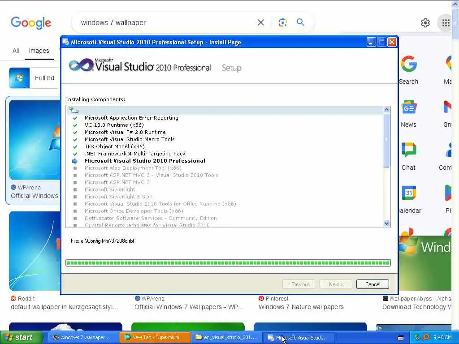Image resolution: width=459 pixels, height=344 pixels.
Task: Click the disabled Next button in Setup
Action: point(335,284)
